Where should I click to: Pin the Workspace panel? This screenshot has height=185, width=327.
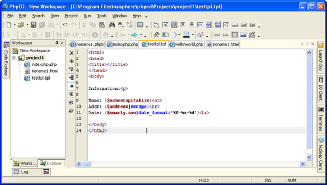[57, 43]
